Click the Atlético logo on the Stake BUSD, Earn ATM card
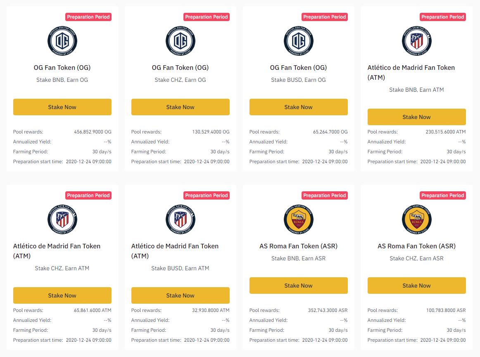The image size is (480, 357). 180,219
